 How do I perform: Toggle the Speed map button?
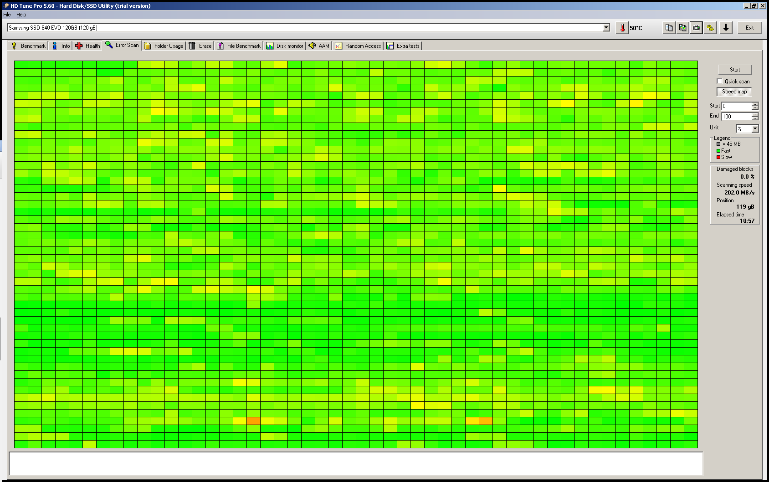(734, 92)
